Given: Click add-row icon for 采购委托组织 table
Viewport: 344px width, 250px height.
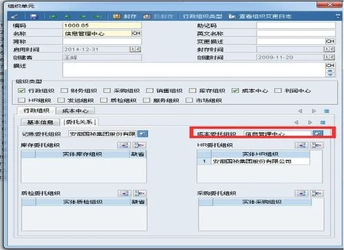Looking at the screenshot, I should 301,194.
